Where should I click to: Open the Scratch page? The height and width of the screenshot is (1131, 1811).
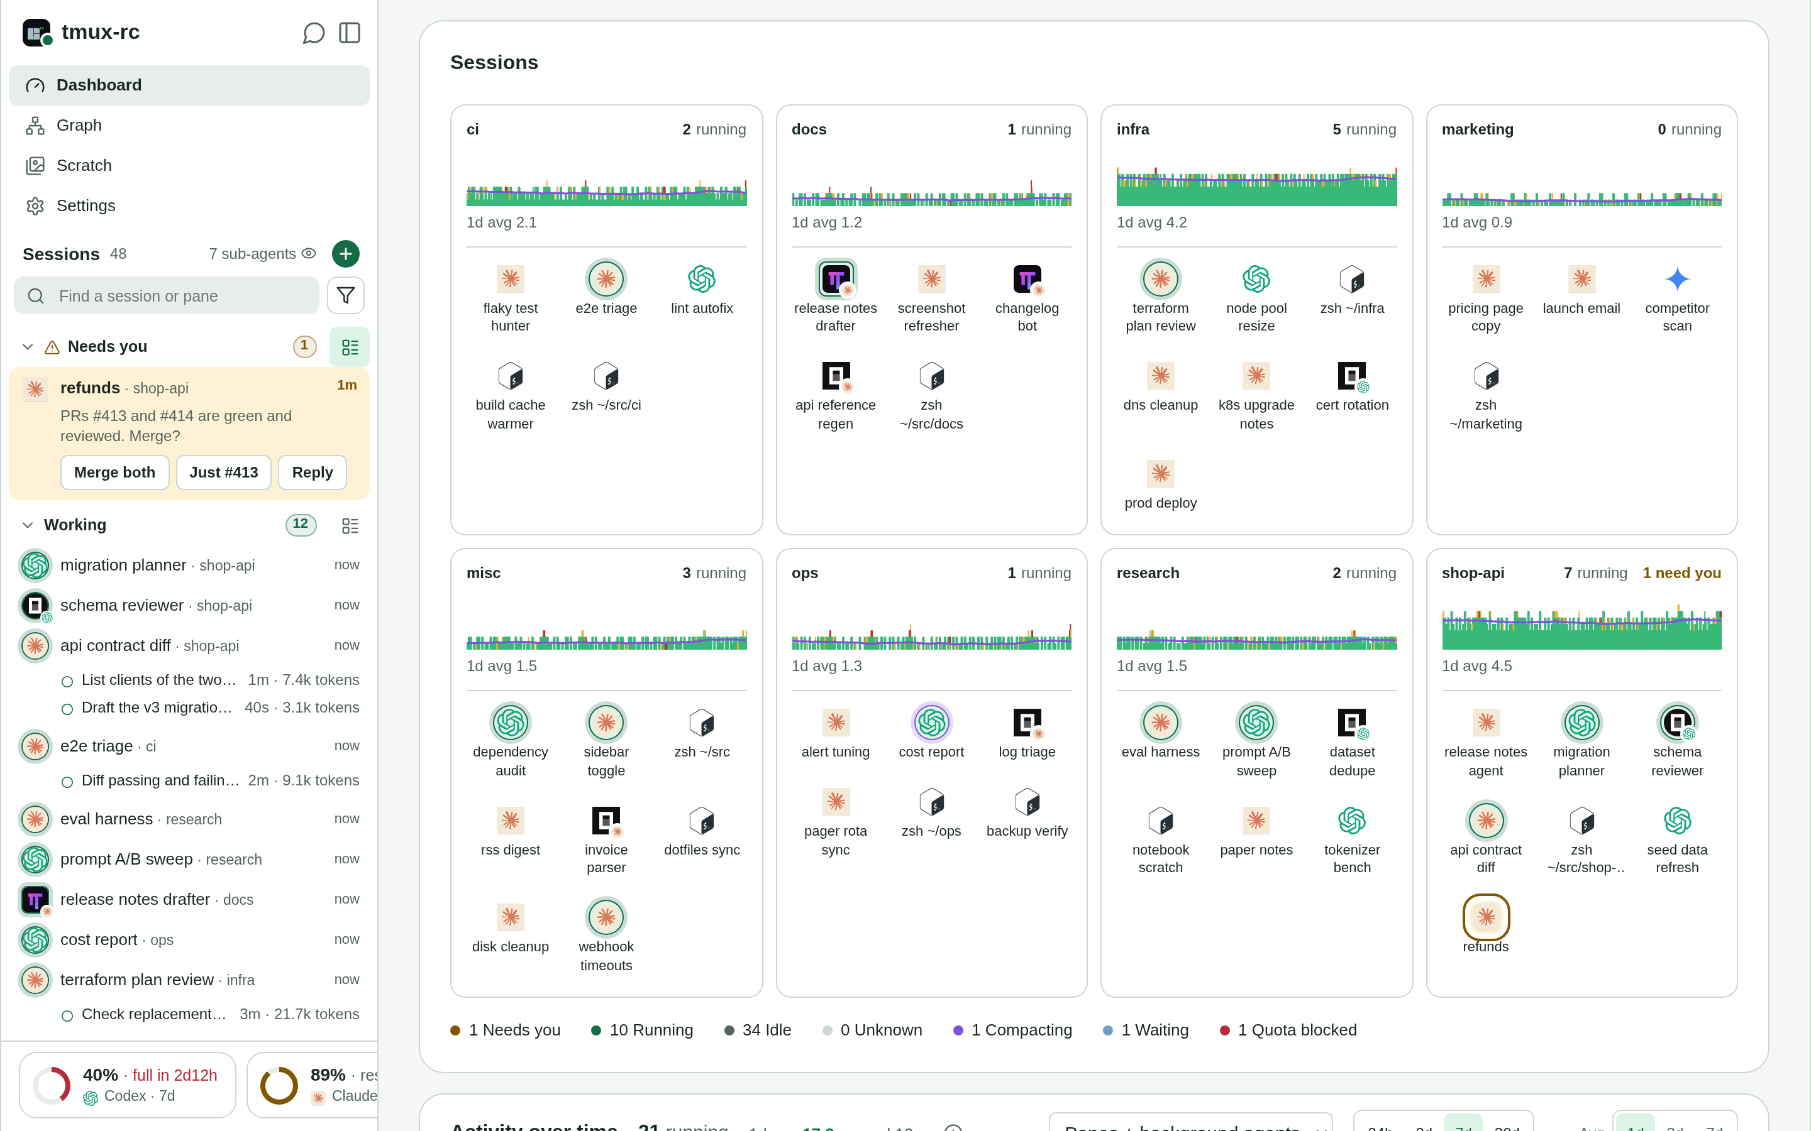coord(189,165)
